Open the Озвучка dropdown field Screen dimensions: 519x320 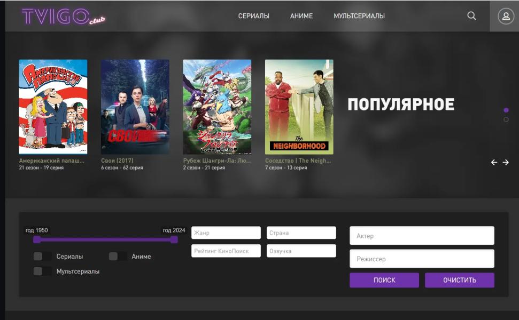301,251
